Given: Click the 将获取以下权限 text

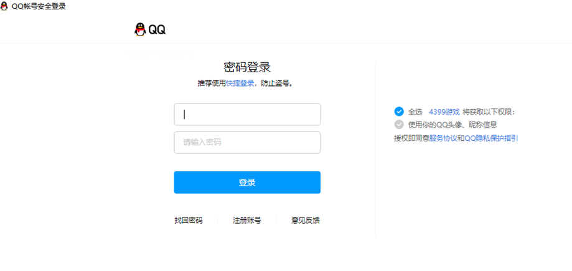Looking at the screenshot, I should 489,112.
